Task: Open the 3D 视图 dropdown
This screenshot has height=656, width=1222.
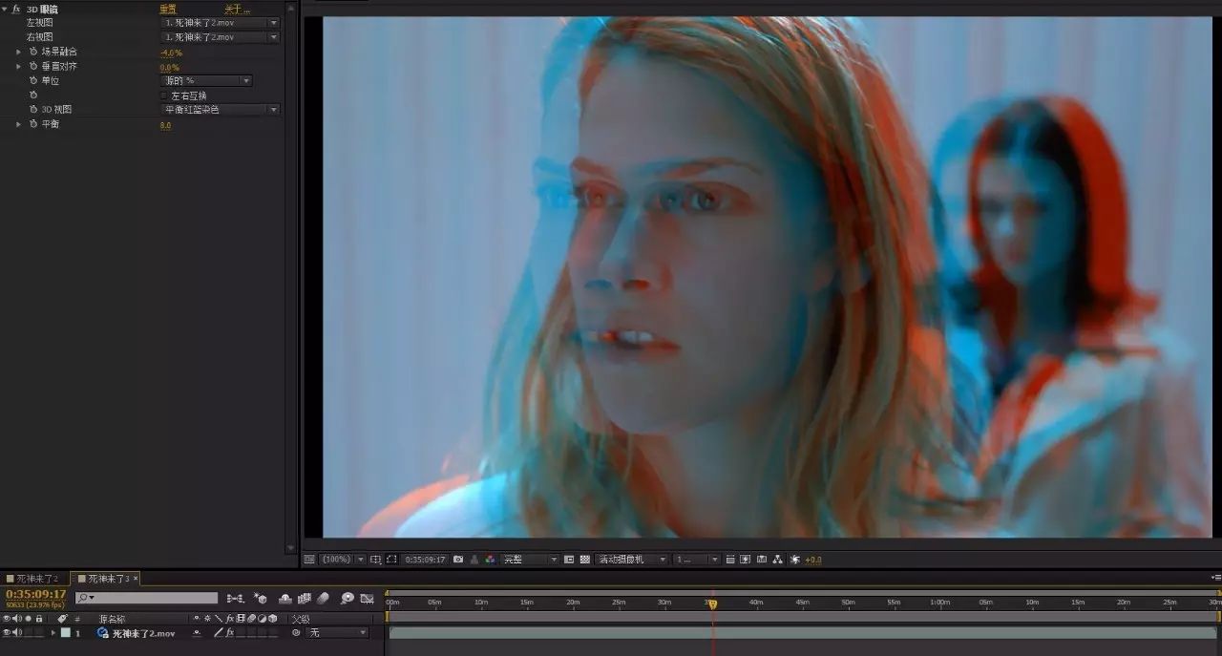Action: [220, 110]
